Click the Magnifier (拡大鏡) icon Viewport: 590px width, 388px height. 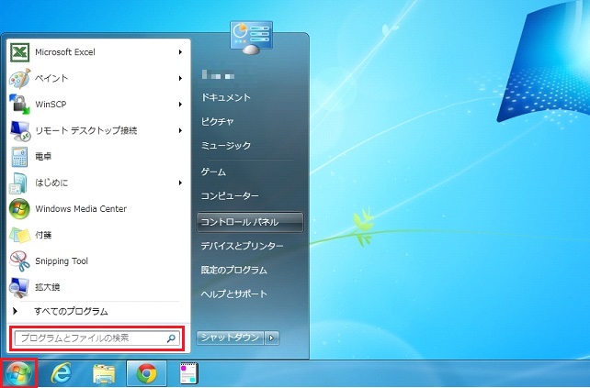pos(19,287)
